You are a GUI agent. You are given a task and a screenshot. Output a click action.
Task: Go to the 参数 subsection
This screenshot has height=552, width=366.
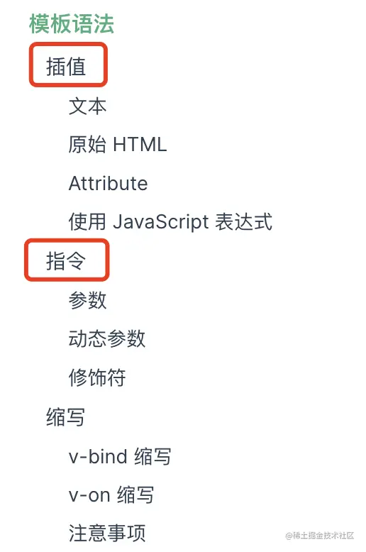(x=88, y=300)
